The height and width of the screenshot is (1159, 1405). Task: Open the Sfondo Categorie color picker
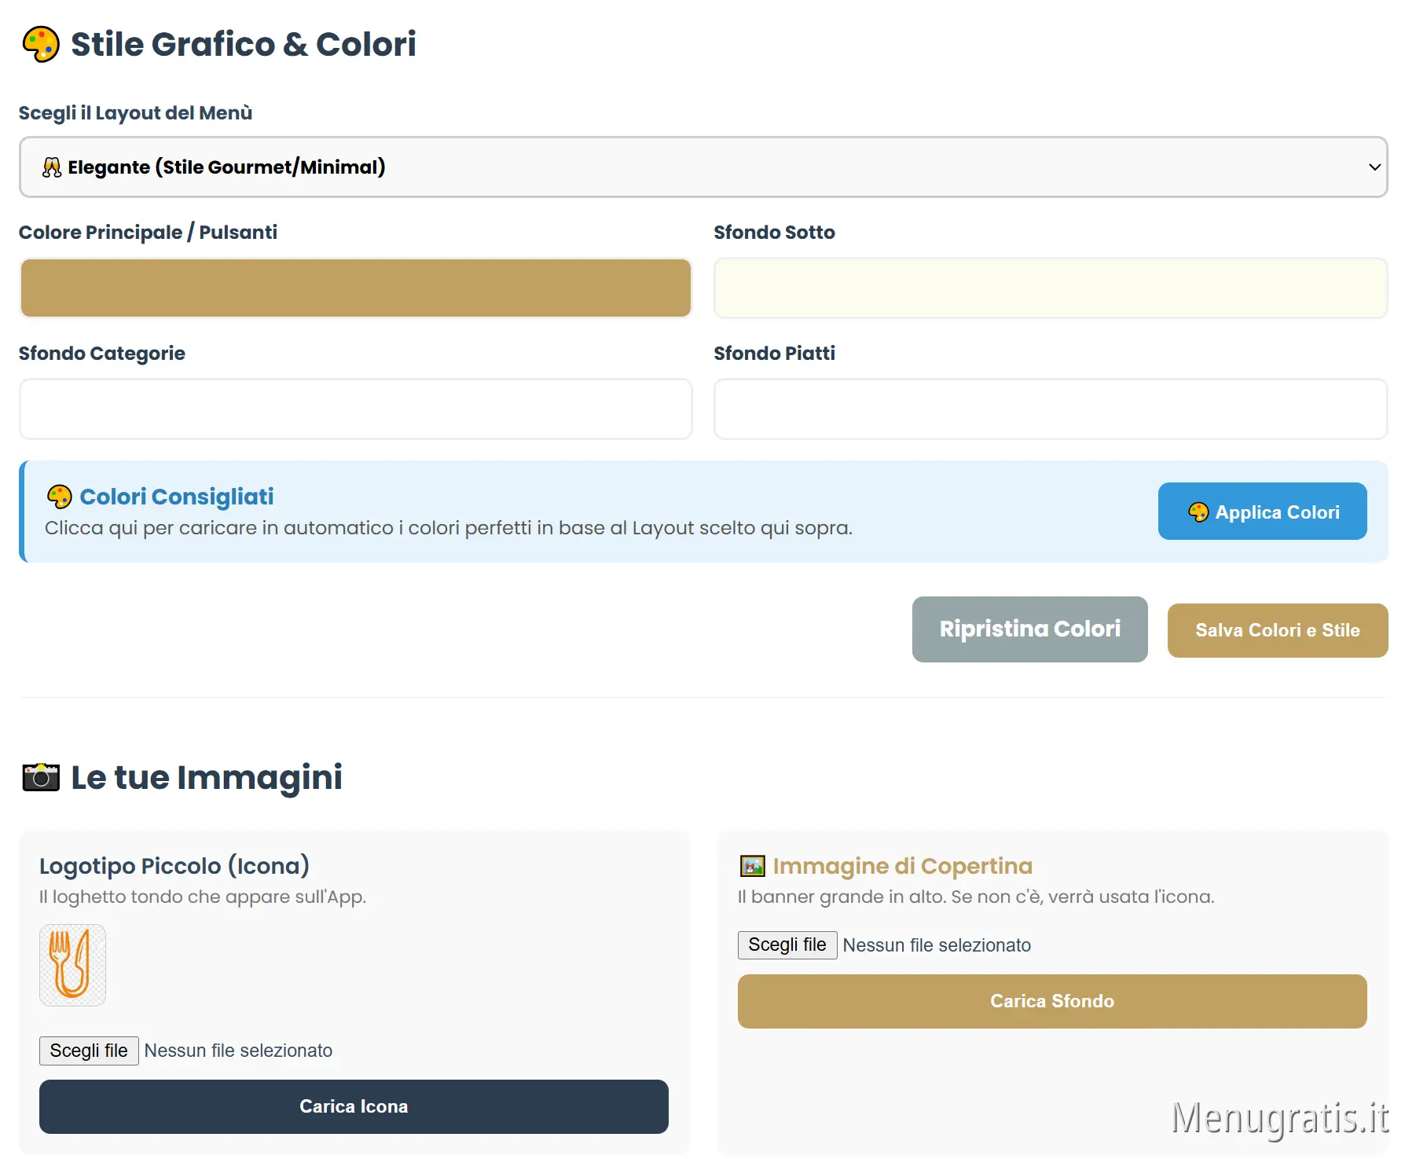(355, 409)
